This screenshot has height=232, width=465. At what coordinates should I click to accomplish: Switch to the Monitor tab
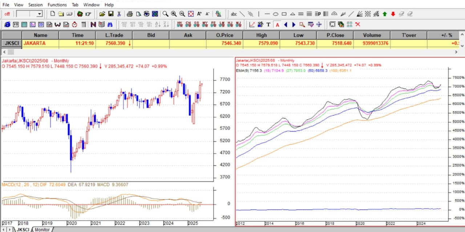[42, 229]
